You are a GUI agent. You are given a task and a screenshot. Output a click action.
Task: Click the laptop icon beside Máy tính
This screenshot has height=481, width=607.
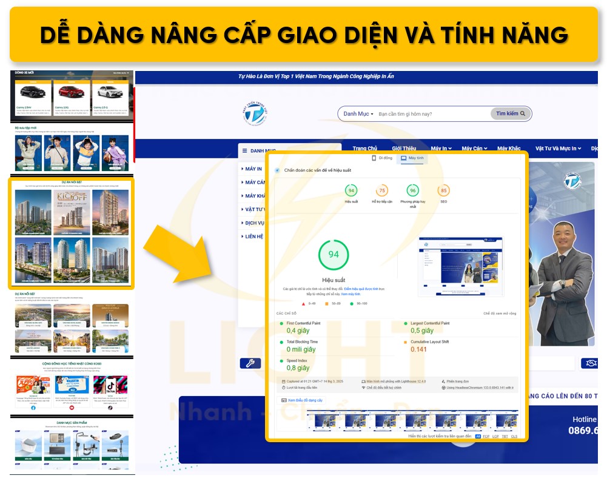pyautogui.click(x=404, y=158)
